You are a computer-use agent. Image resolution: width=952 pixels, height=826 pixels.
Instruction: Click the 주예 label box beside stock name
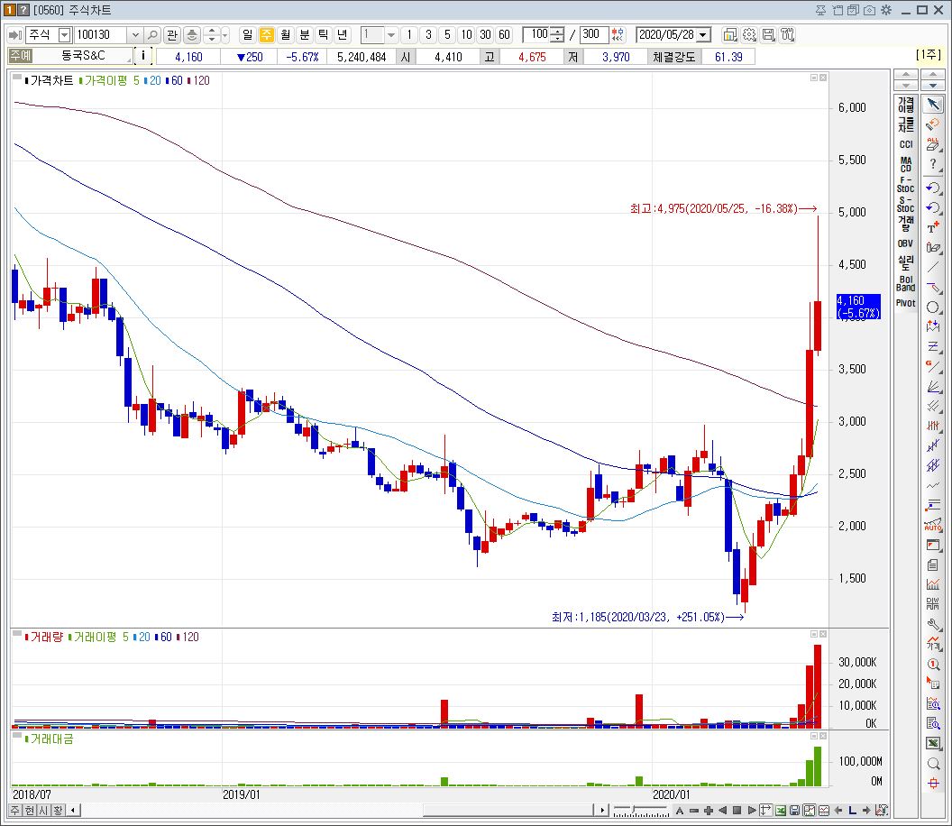pyautogui.click(x=20, y=56)
